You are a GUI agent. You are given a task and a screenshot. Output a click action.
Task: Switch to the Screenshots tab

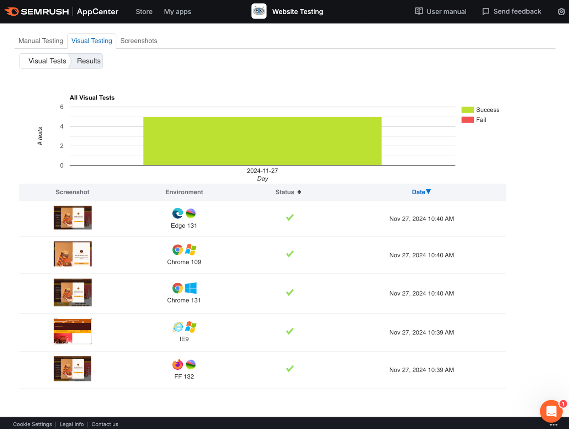click(x=139, y=41)
